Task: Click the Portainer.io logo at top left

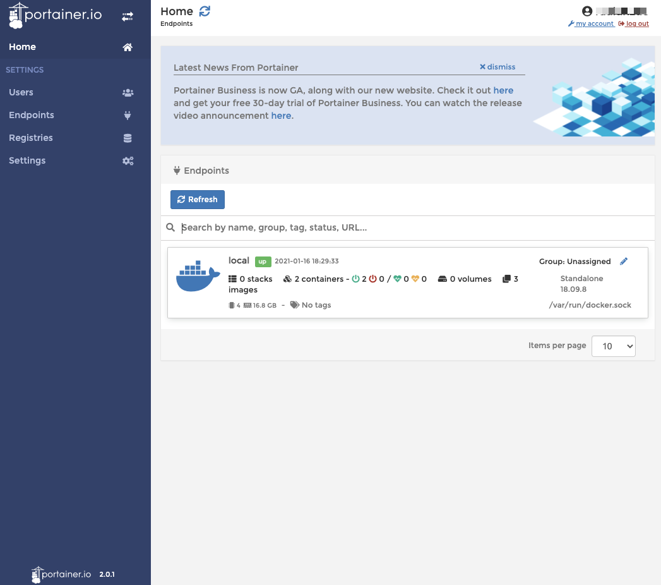Action: pos(56,16)
